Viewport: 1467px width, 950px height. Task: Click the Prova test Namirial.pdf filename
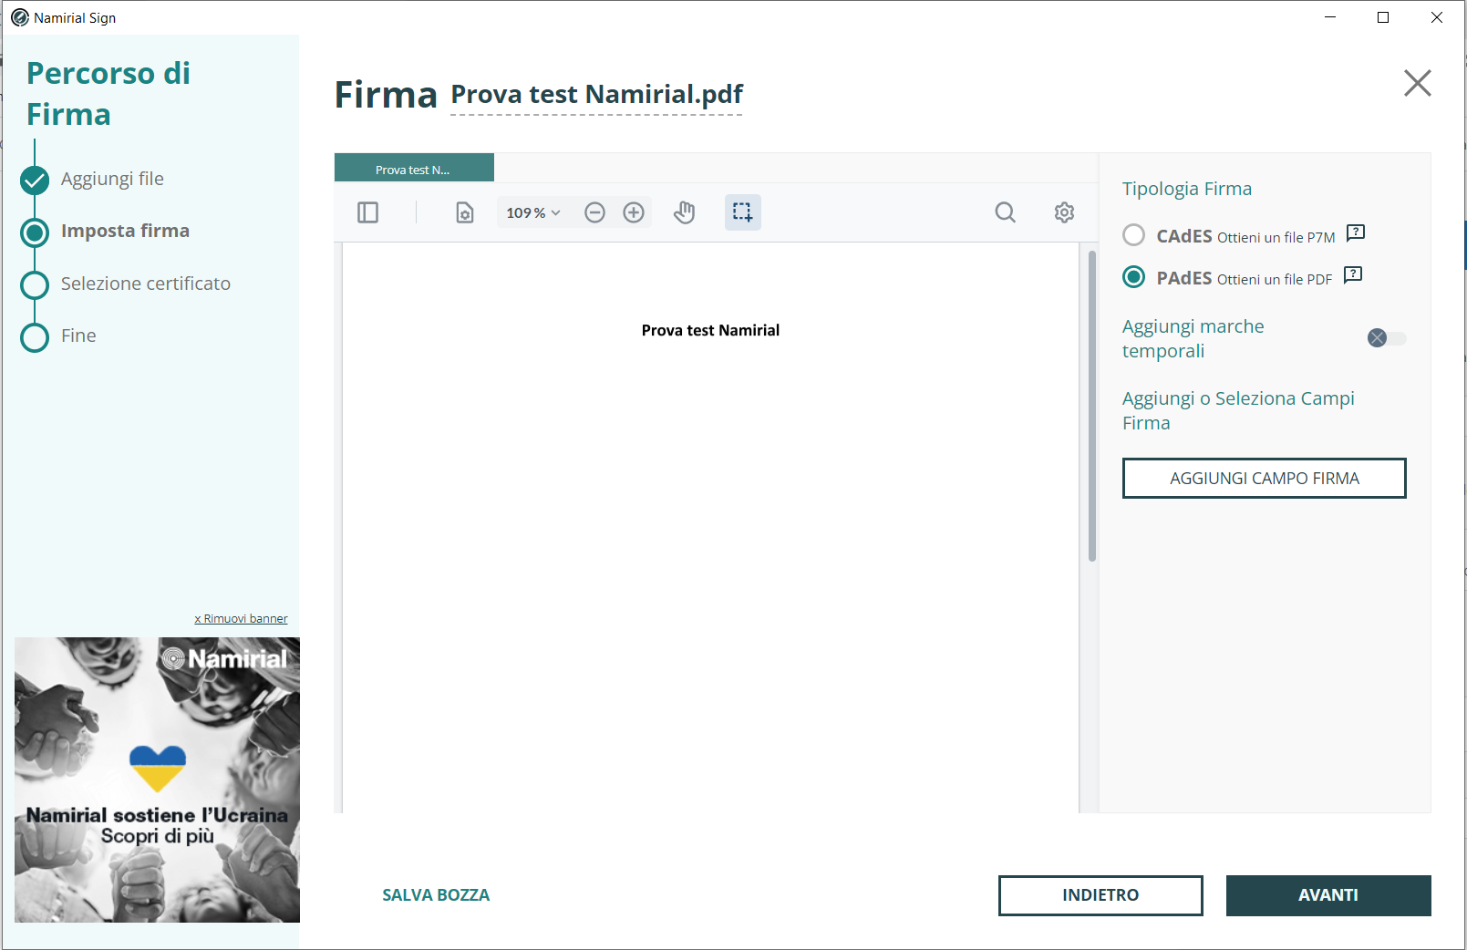[597, 94]
